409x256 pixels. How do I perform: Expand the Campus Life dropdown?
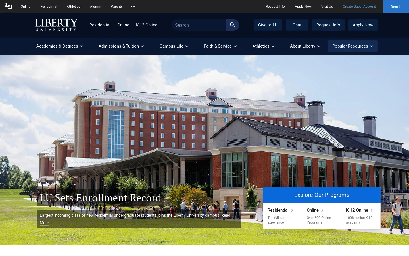point(174,46)
